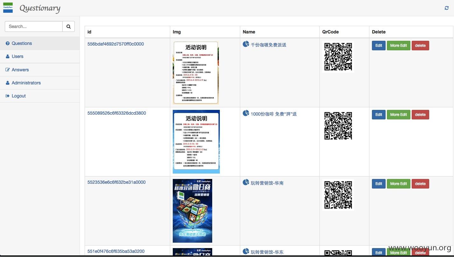Image resolution: width=454 pixels, height=257 pixels.
Task: Click Edit for 玩转营销馆-华东 row
Action: 379,252
